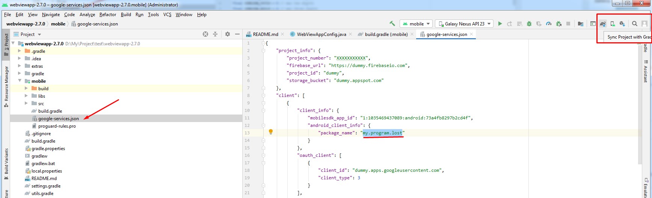Toggle the Resource Manager side panel
Image resolution: width=652 pixels, height=198 pixels.
6,86
